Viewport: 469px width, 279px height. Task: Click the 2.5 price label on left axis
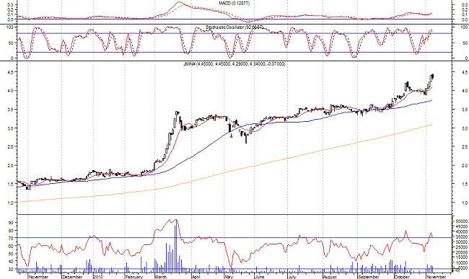tap(11, 146)
